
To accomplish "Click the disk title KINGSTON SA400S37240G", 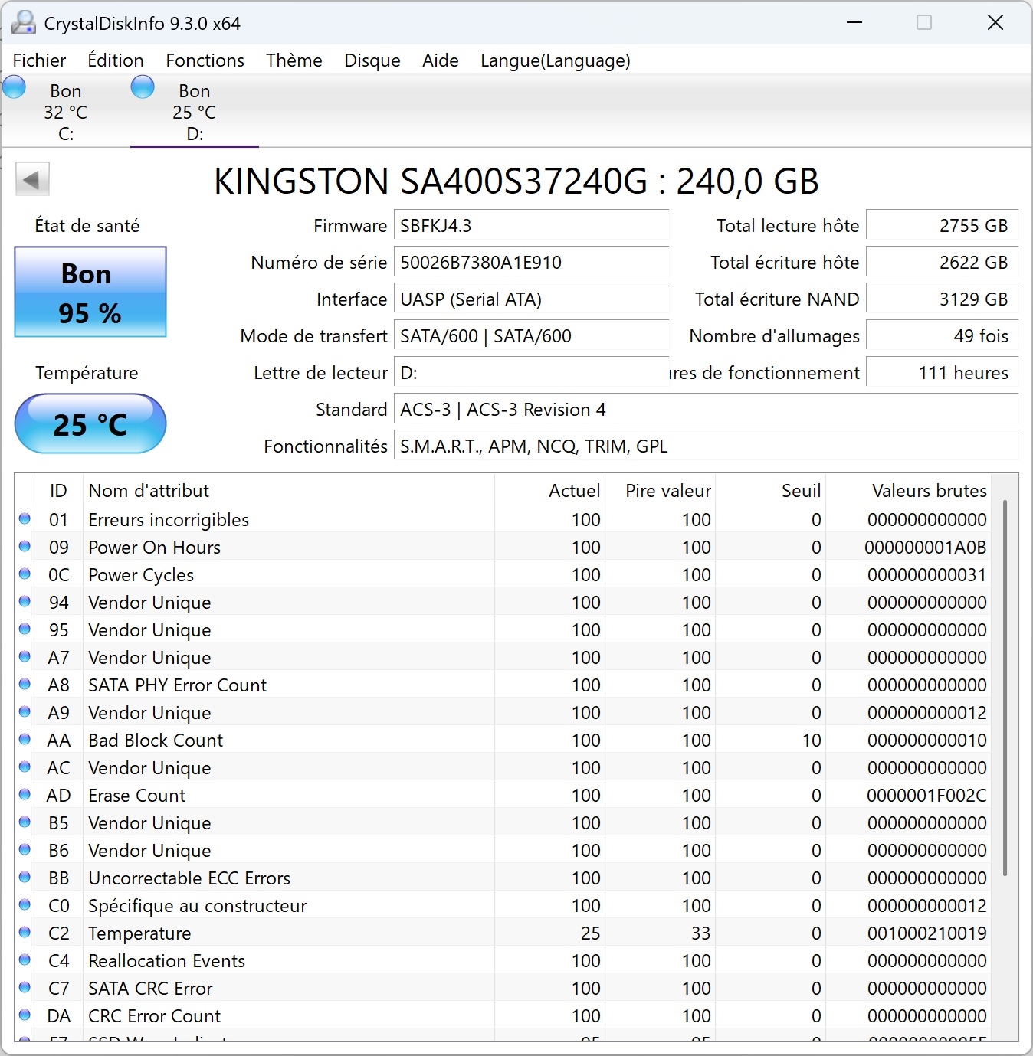I will 516,181.
